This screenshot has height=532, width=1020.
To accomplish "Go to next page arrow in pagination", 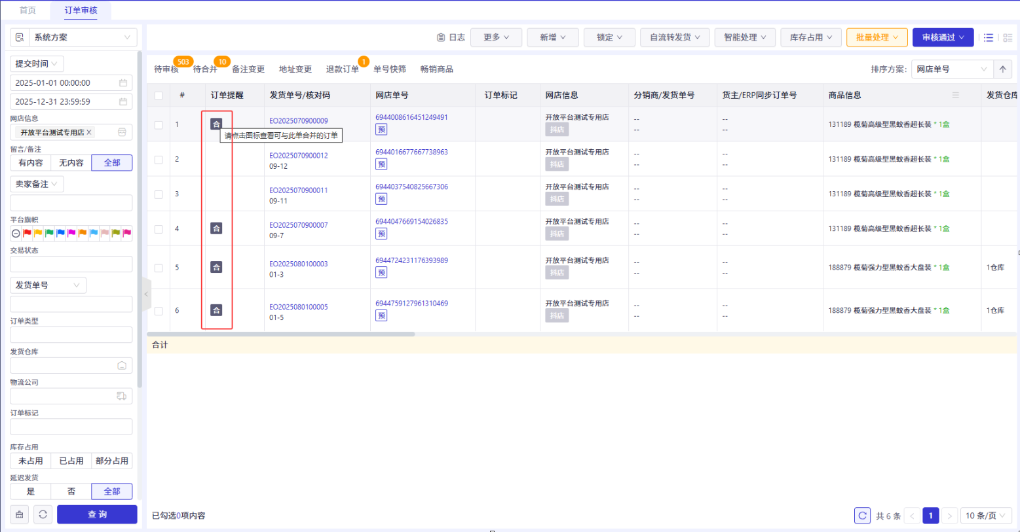I will pos(949,516).
